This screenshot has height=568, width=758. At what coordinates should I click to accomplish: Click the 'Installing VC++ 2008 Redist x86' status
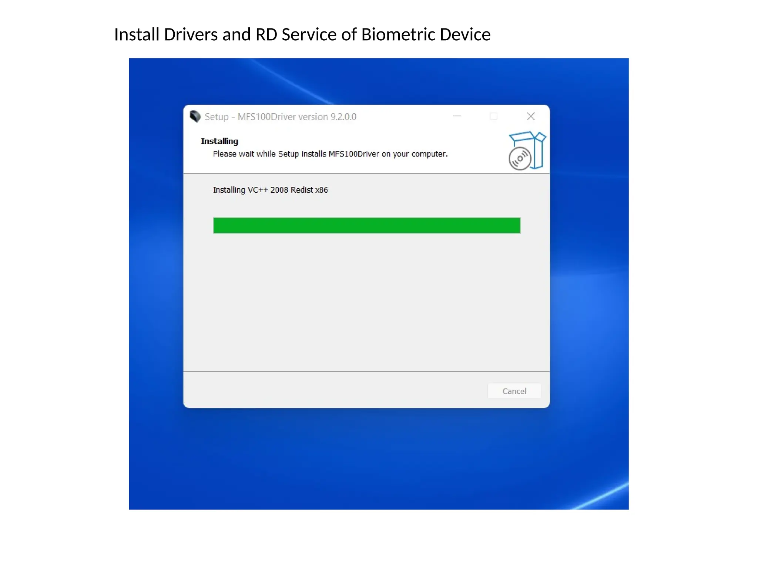tap(271, 190)
